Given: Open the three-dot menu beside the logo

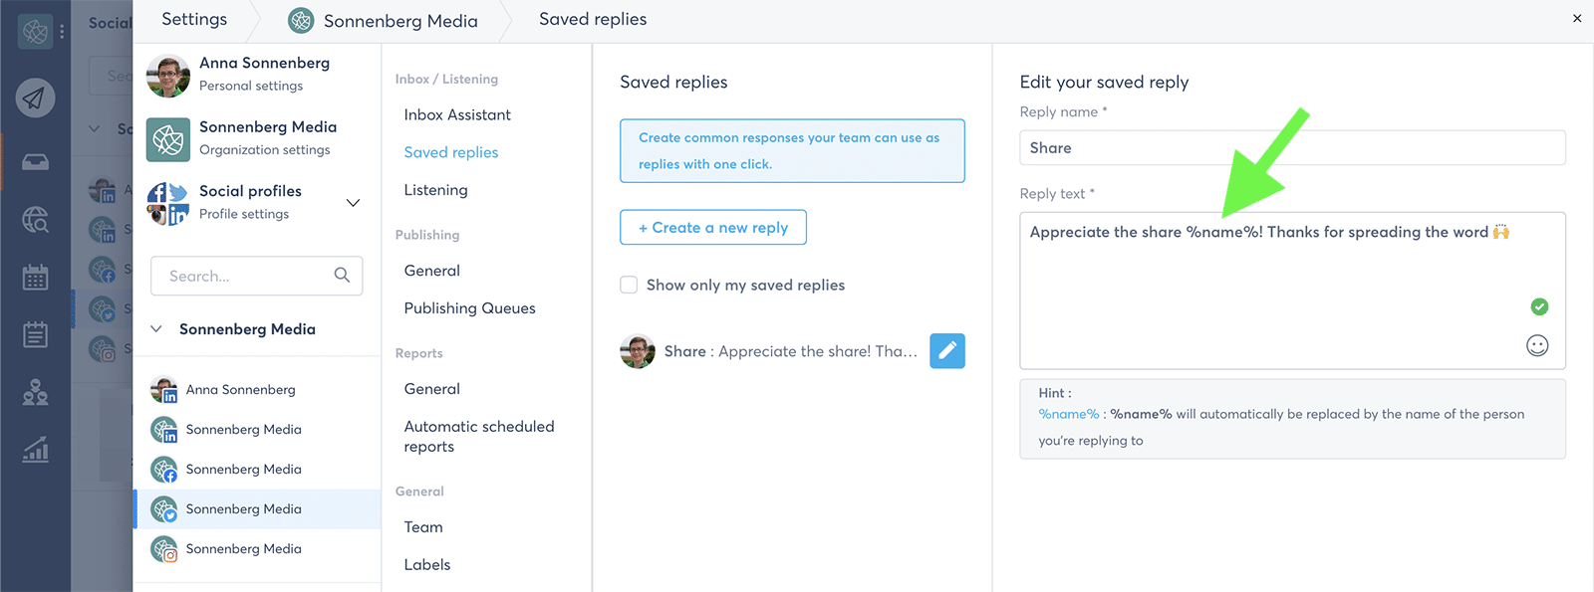Looking at the screenshot, I should (62, 32).
